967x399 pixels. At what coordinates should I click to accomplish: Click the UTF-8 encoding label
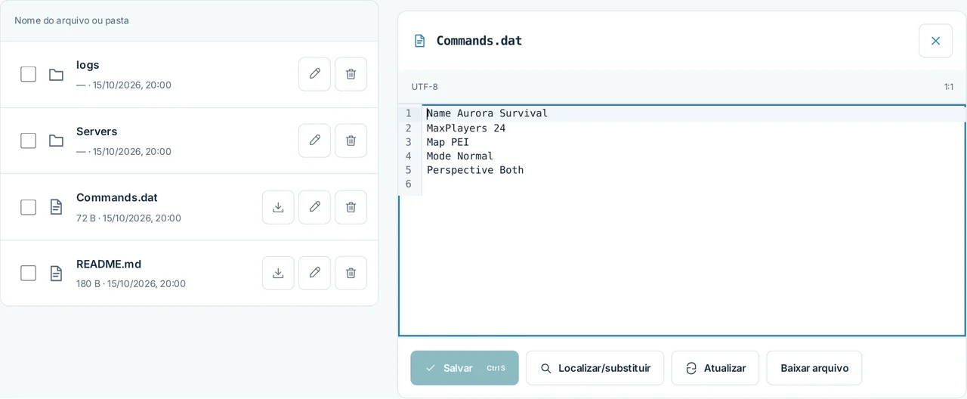pos(425,87)
